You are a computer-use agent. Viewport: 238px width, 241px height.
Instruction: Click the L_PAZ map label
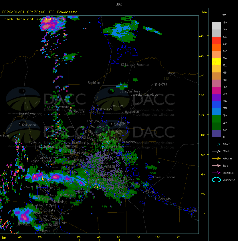tap(193, 210)
